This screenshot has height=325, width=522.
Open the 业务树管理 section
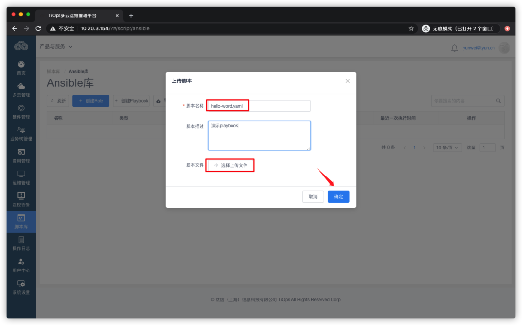tap(21, 133)
